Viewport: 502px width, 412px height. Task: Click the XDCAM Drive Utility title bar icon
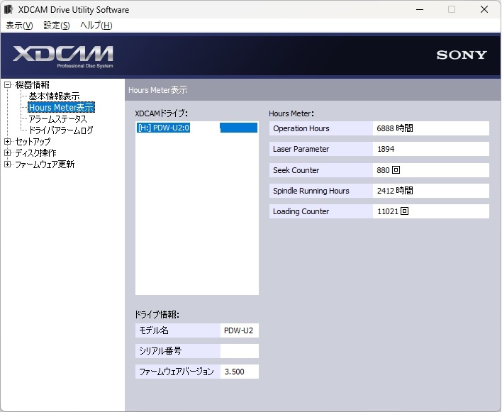tap(9, 10)
